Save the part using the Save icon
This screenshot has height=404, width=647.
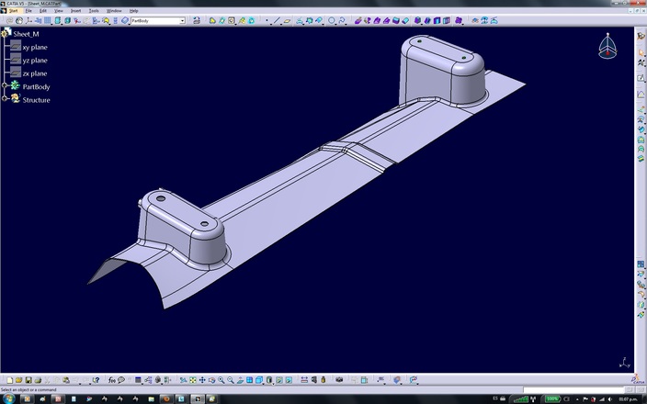(28, 380)
